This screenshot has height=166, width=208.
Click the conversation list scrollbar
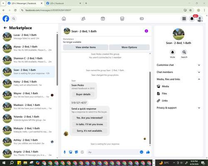(x=57, y=59)
